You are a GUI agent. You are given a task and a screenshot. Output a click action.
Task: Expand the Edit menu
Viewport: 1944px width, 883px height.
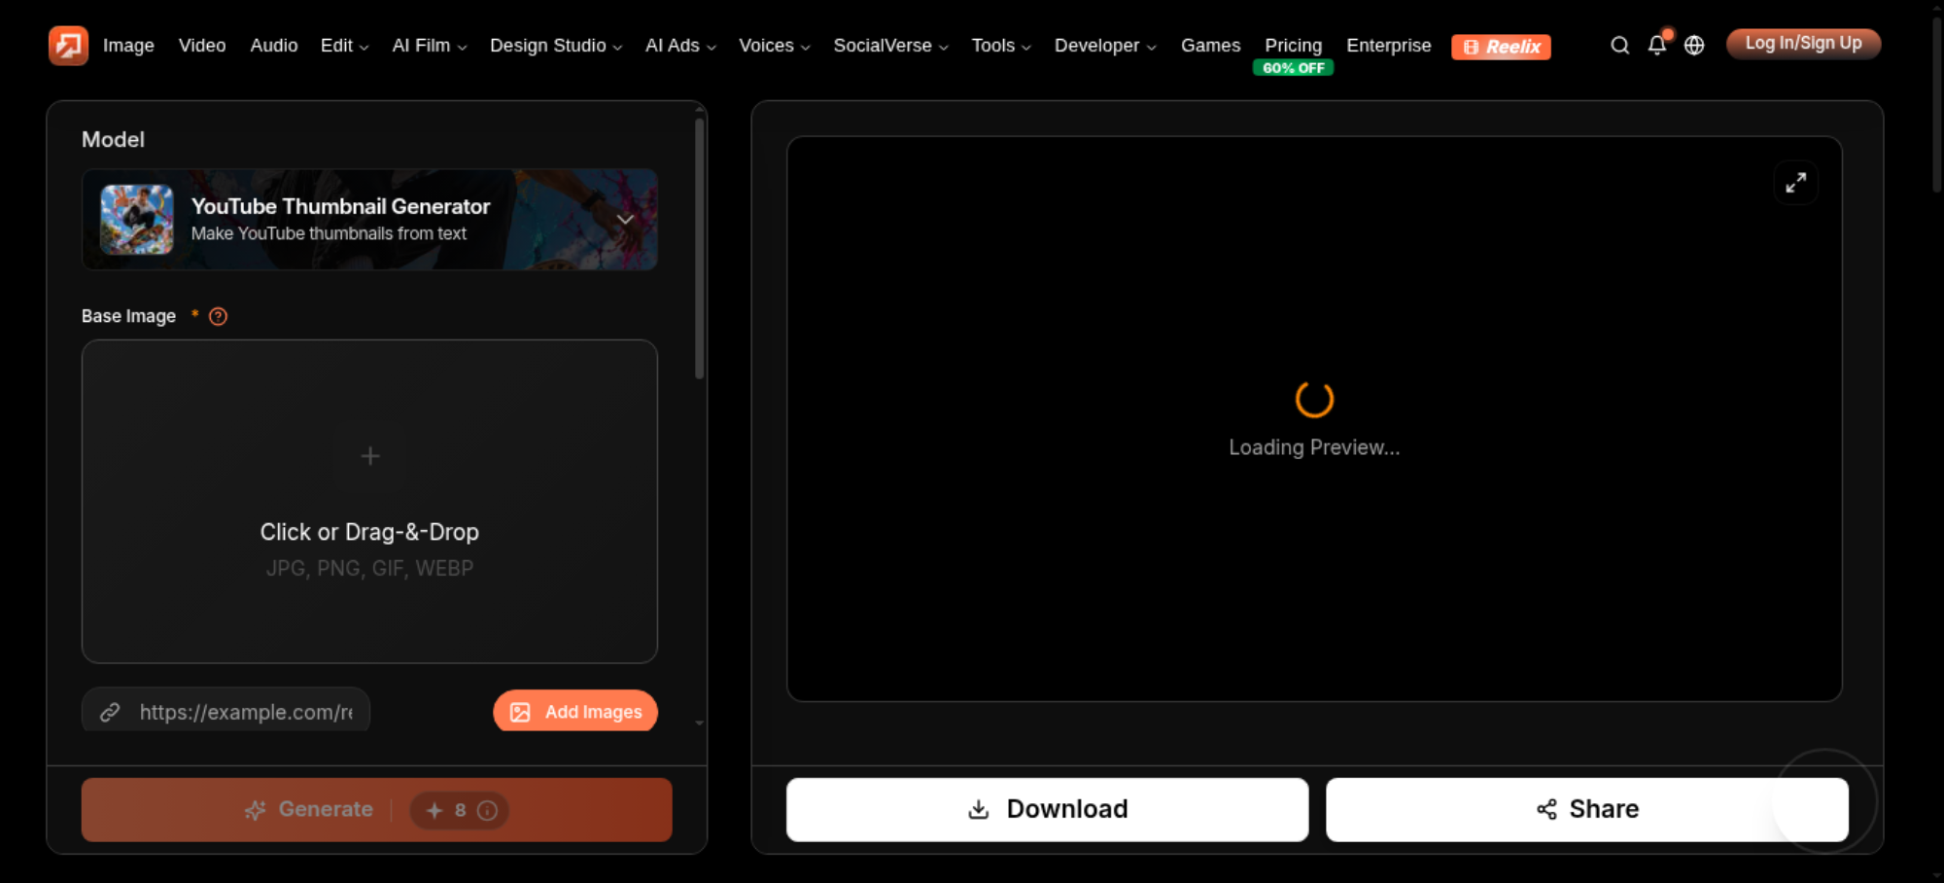[x=344, y=46]
